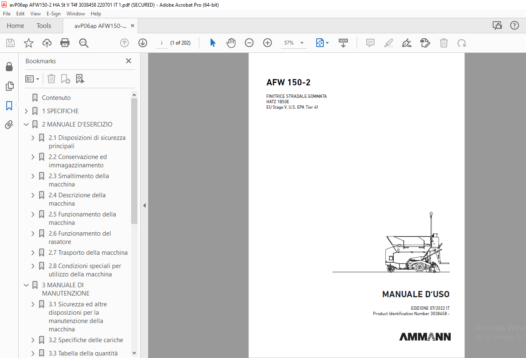Go to the previous page arrow
Viewport: 526px width, 358px height.
(124, 43)
